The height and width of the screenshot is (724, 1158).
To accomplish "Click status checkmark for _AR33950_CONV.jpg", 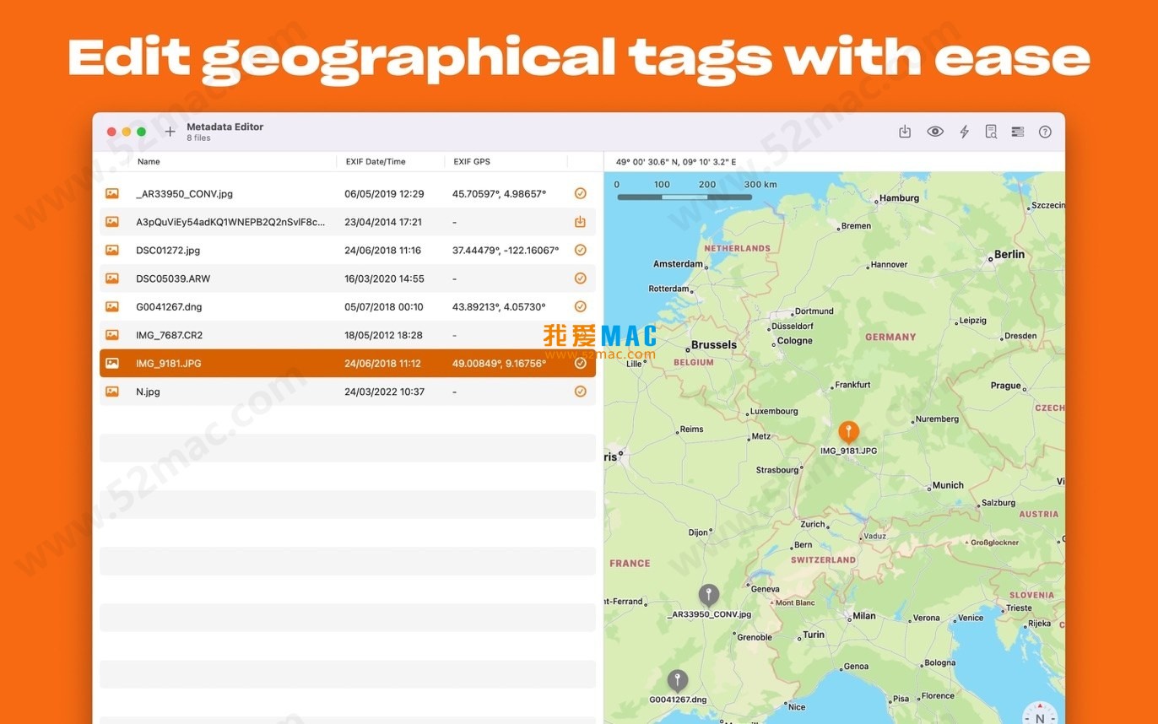I will click(x=580, y=193).
